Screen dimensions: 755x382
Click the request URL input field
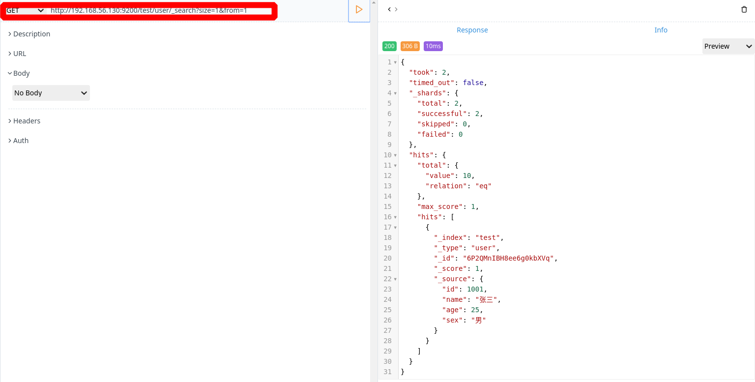coord(147,10)
